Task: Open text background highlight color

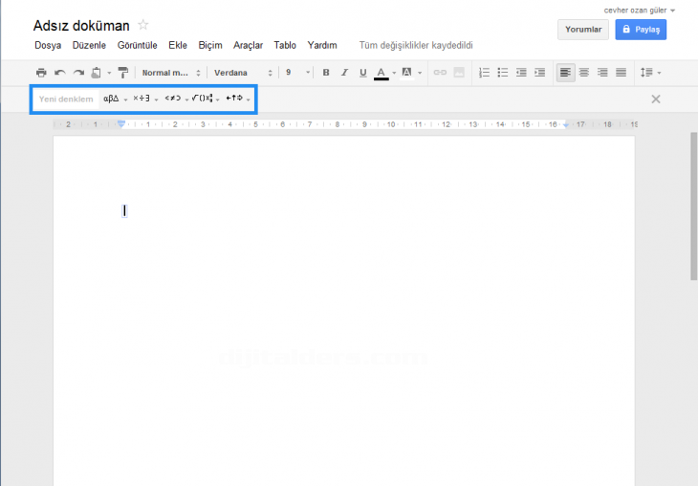Action: tap(407, 73)
